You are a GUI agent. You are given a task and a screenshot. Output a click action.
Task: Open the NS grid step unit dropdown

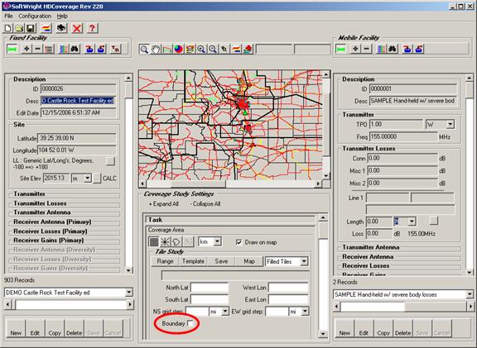point(225,312)
